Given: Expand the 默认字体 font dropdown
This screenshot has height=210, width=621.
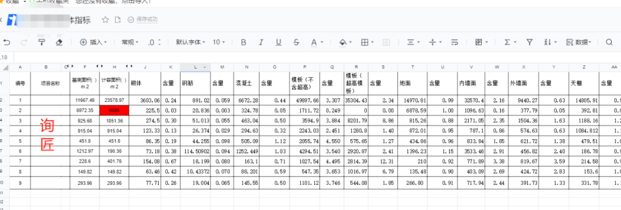Looking at the screenshot, I should tap(191, 42).
